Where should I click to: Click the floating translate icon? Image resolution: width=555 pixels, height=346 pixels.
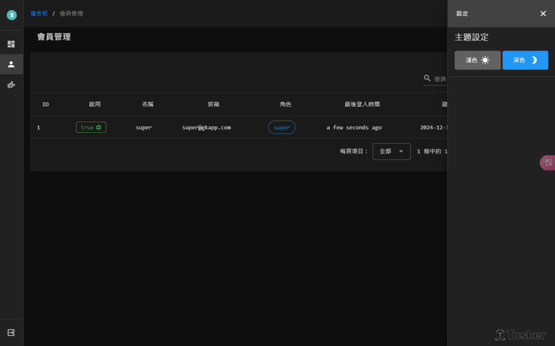548,163
